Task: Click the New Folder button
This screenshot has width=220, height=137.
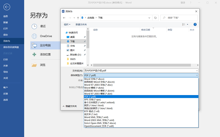Action: [81, 24]
